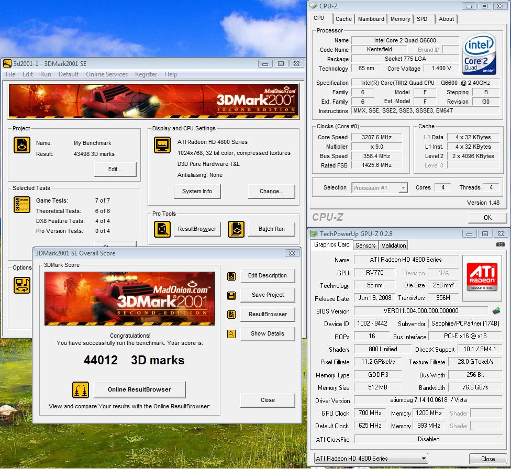Switch to the About tab in CPU-Z
The image size is (511, 469).
click(x=446, y=19)
